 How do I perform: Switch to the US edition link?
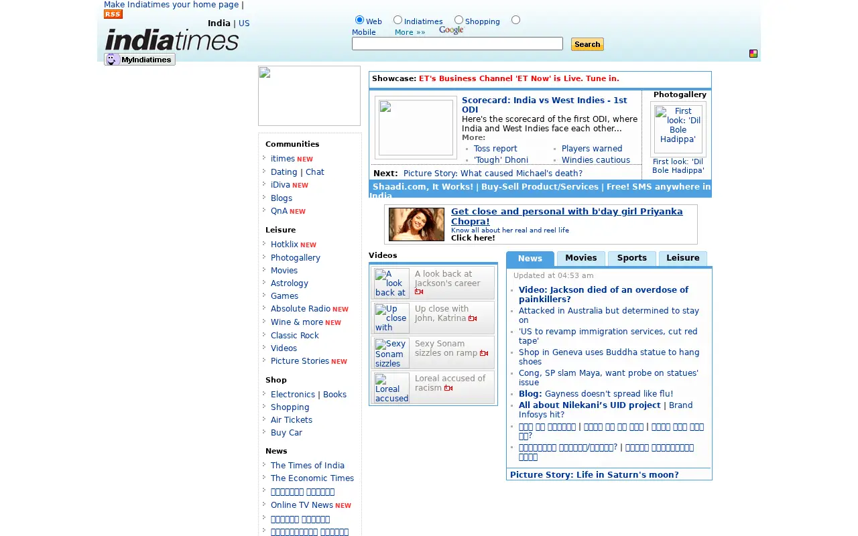pos(244,23)
